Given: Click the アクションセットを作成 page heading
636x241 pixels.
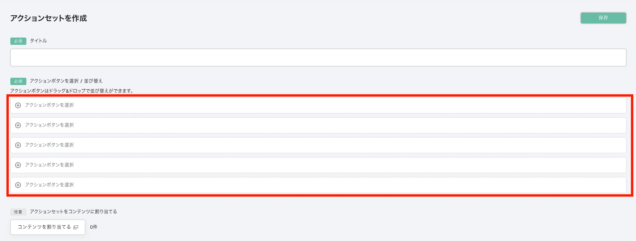Looking at the screenshot, I should pos(49,18).
